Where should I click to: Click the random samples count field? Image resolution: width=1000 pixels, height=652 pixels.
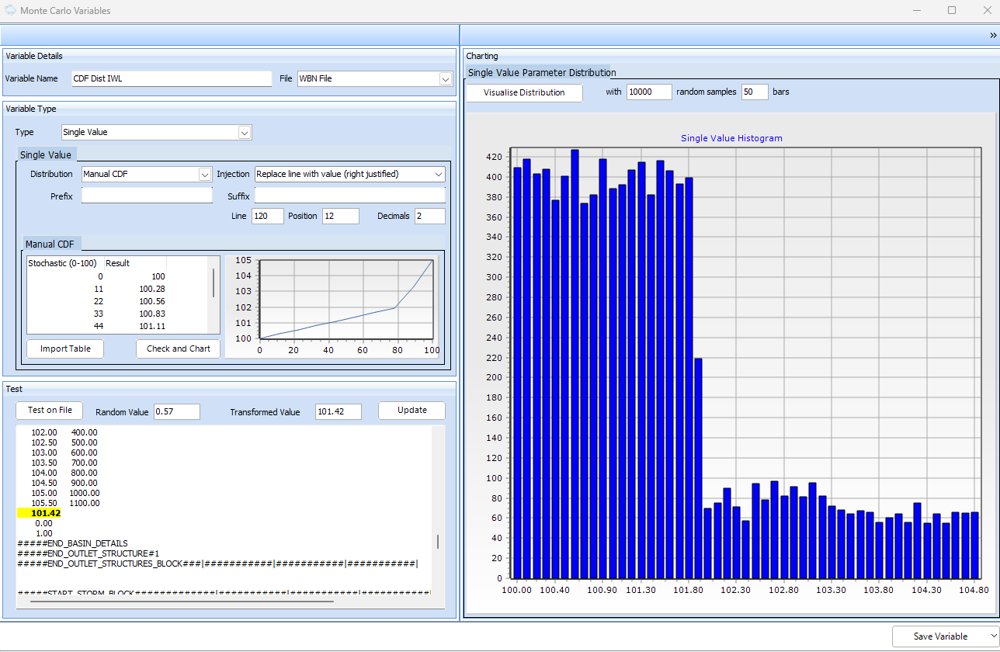click(648, 92)
